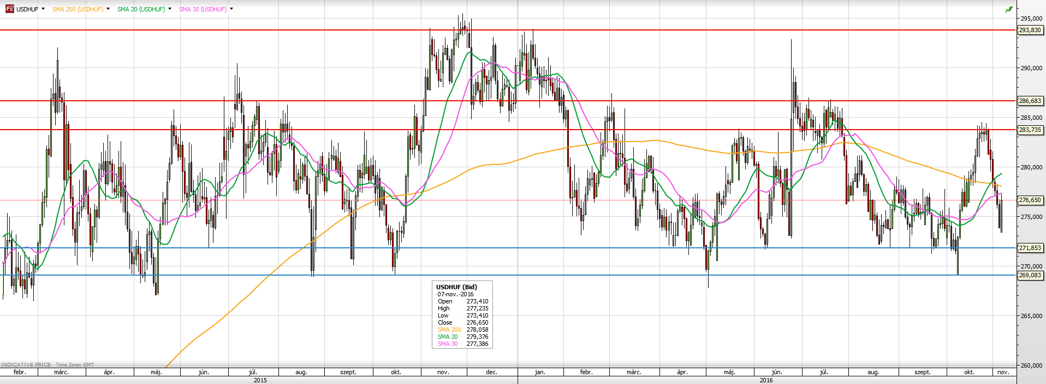
Task: Click the 271,853 support level label
Action: click(1030, 248)
